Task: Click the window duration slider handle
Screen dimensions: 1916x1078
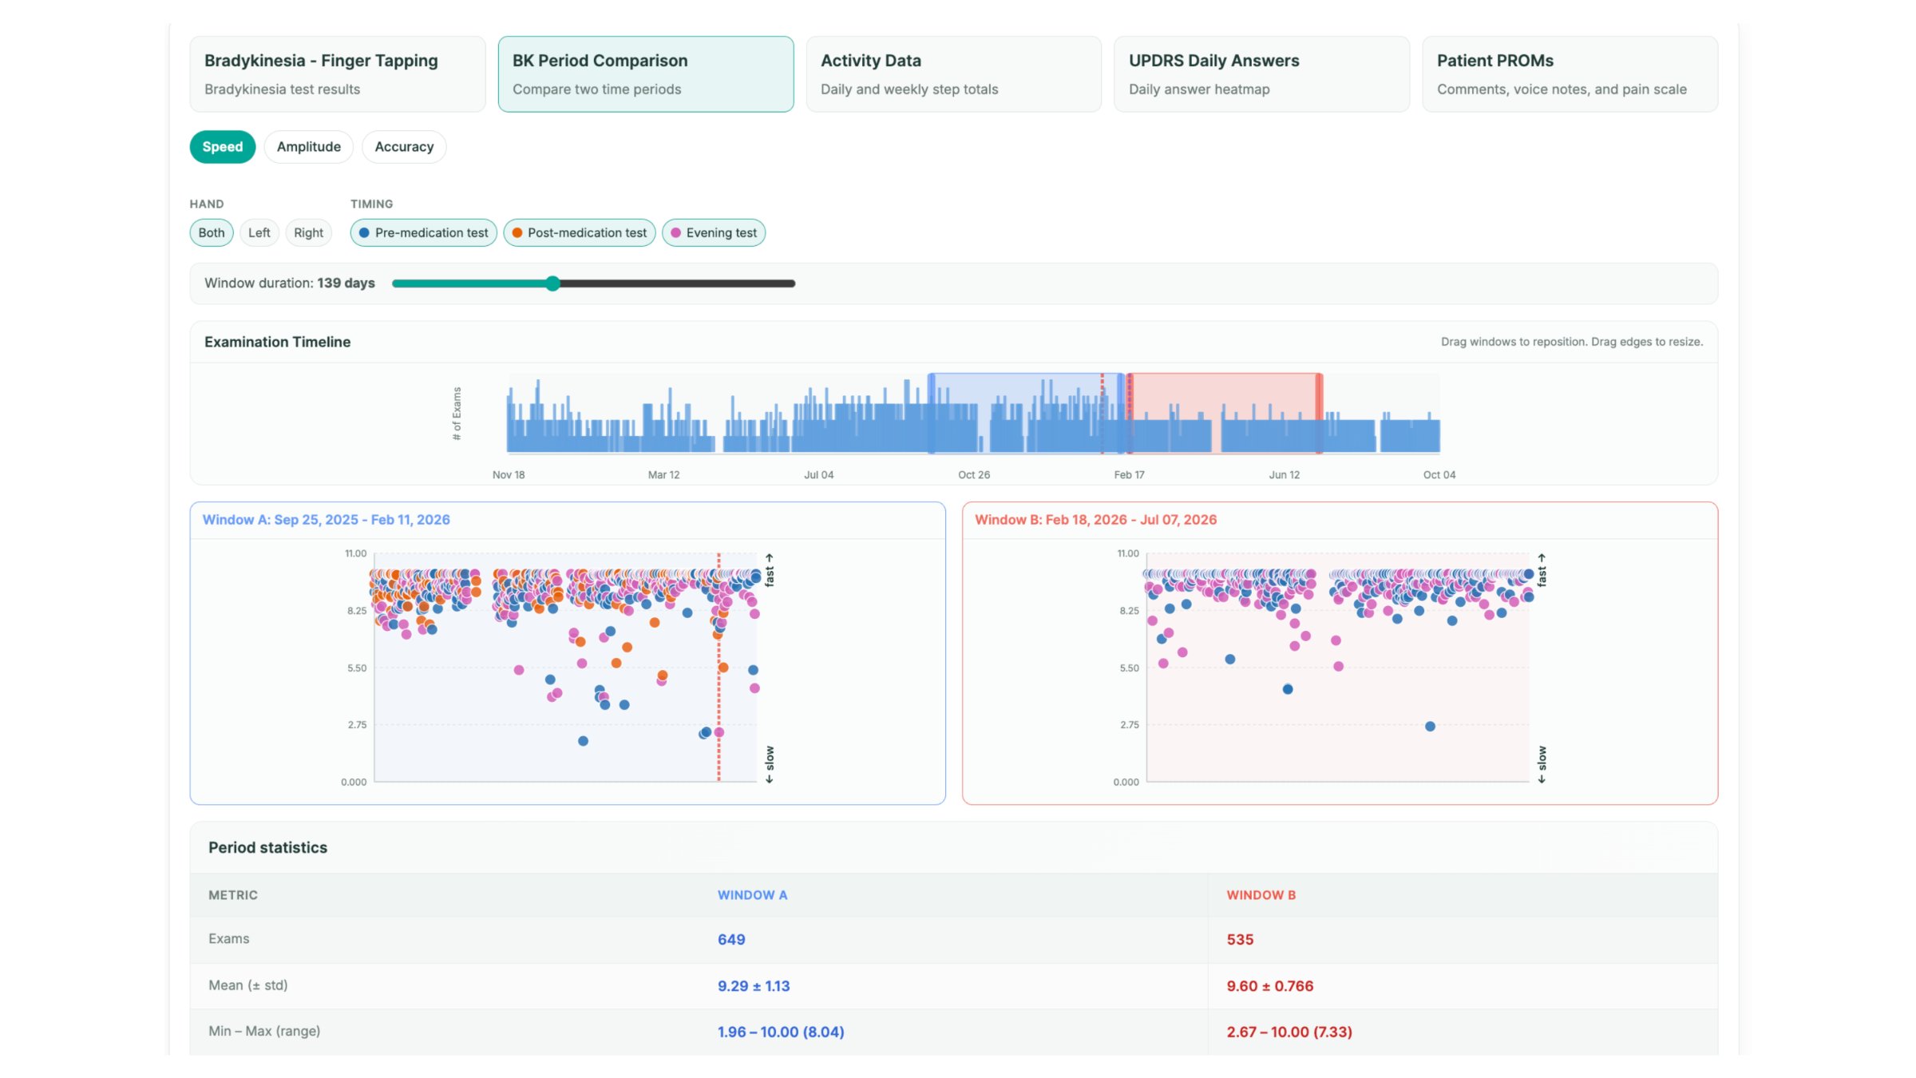Action: click(x=552, y=283)
